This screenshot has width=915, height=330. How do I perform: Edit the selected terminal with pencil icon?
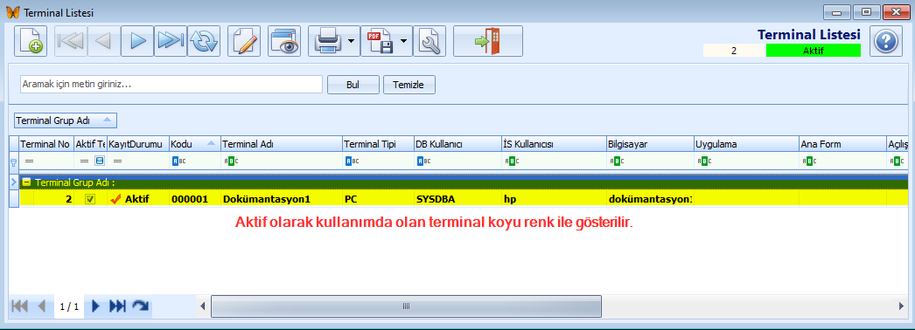pyautogui.click(x=244, y=41)
